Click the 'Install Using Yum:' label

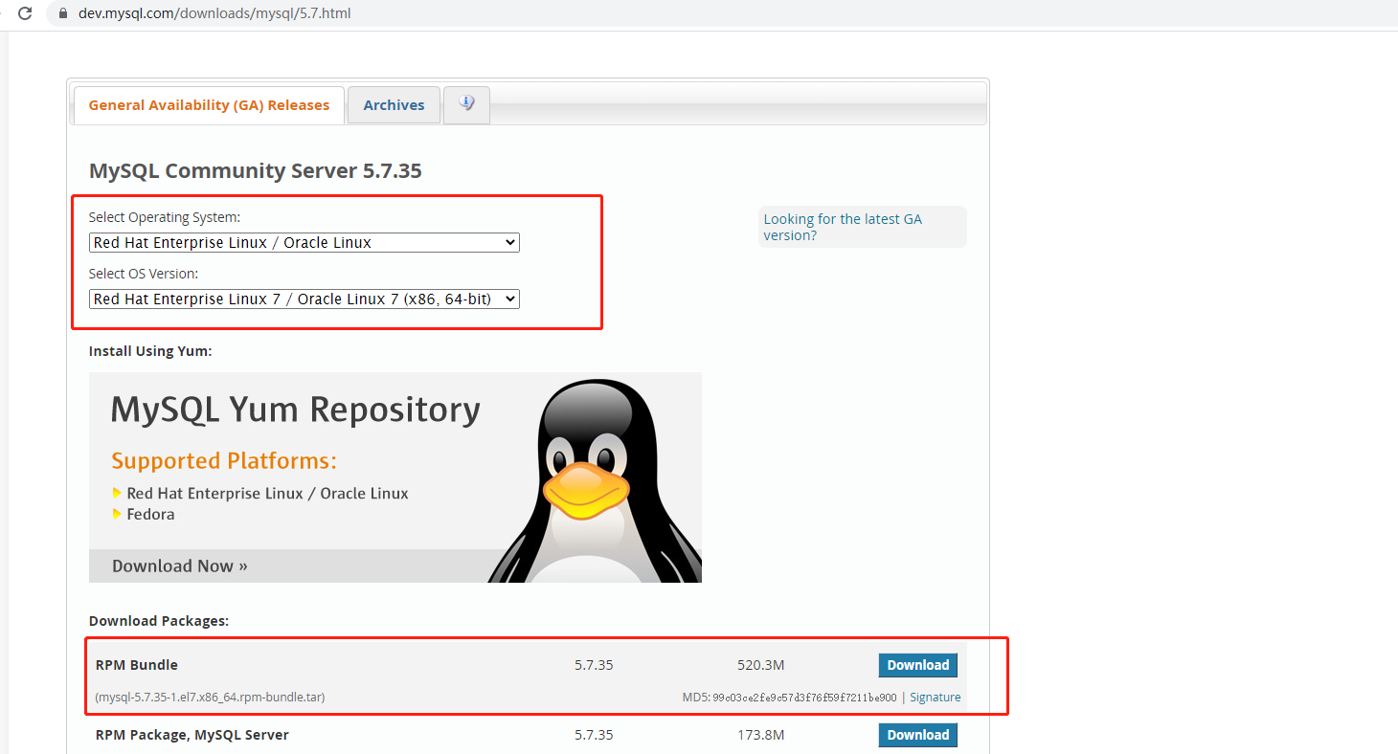click(150, 351)
